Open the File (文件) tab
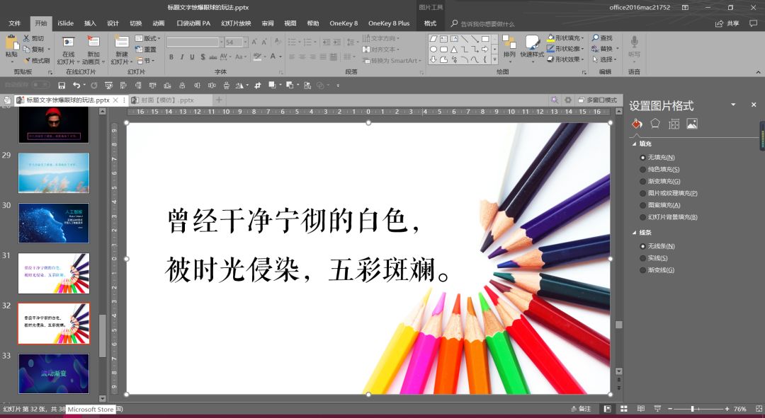Viewport: 765px width, 418px height. point(15,23)
